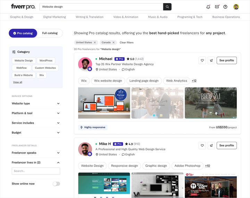Toggle Show online now switch

57,184
